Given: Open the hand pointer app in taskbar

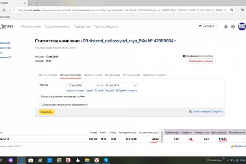Looking at the screenshot, I should click(78, 160).
